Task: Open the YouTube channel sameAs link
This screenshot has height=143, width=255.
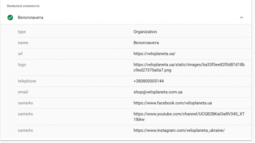Action: point(189,117)
